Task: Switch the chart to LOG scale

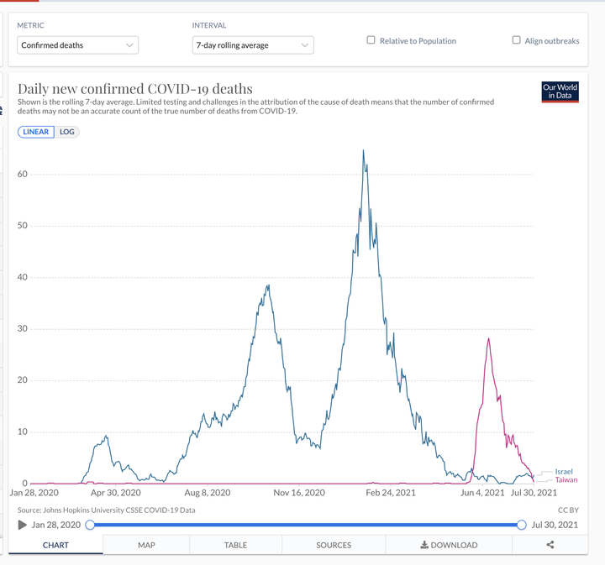Action: pyautogui.click(x=66, y=132)
